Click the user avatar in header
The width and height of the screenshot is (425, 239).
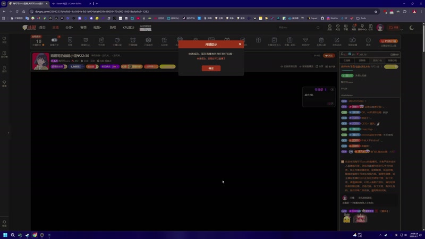(x=380, y=28)
